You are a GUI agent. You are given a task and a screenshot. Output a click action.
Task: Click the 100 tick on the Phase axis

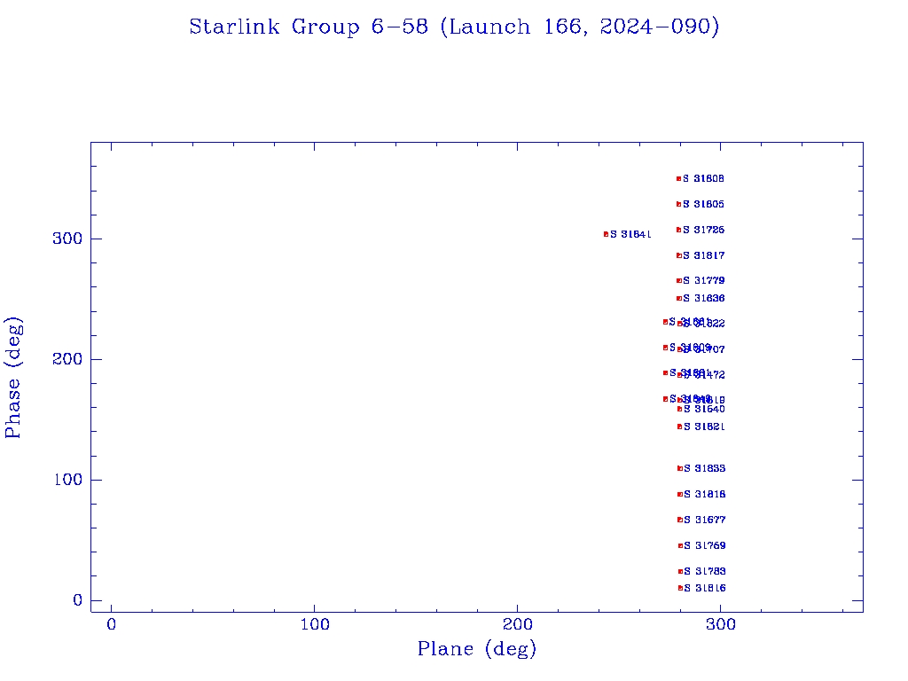pos(67,480)
